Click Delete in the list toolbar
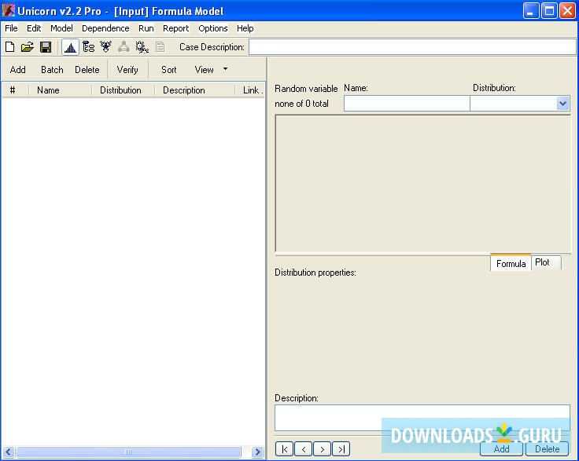 click(87, 70)
